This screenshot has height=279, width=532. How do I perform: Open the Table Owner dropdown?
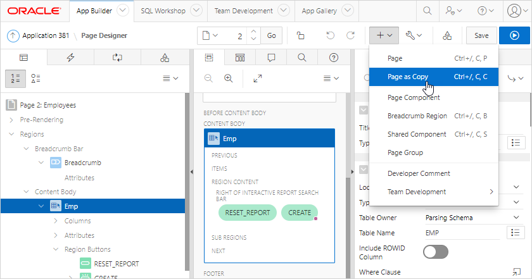(x=473, y=218)
